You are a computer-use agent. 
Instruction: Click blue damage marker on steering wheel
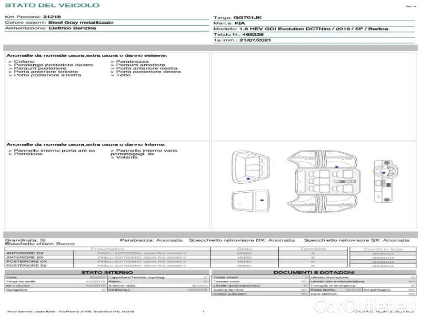click(384, 173)
